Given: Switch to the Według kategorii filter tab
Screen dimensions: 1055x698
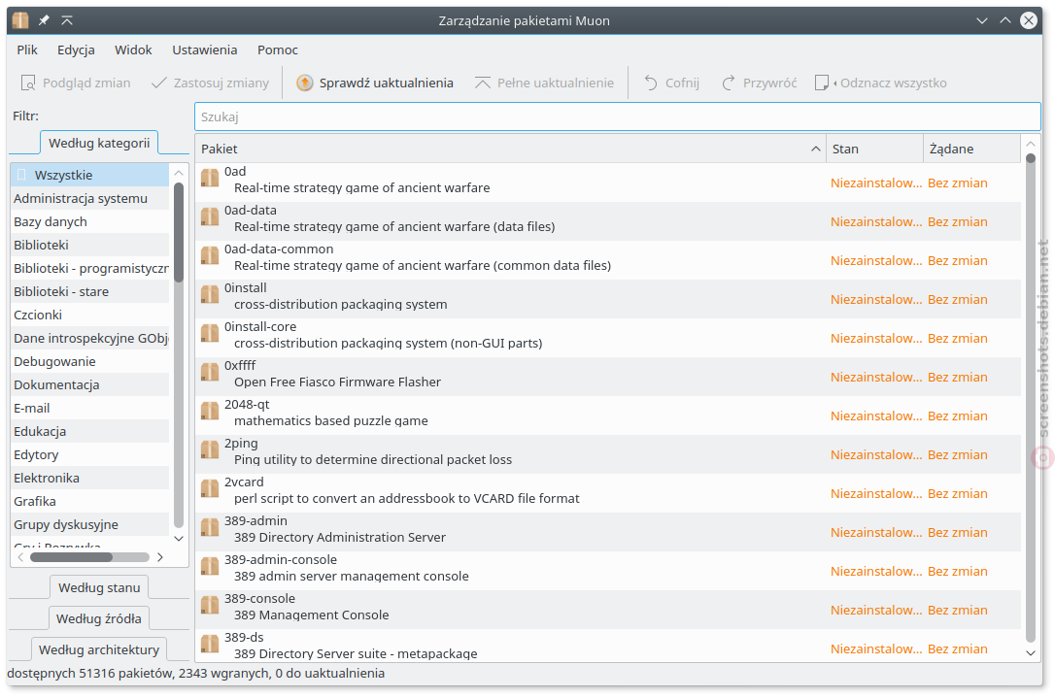Looking at the screenshot, I should (x=99, y=143).
